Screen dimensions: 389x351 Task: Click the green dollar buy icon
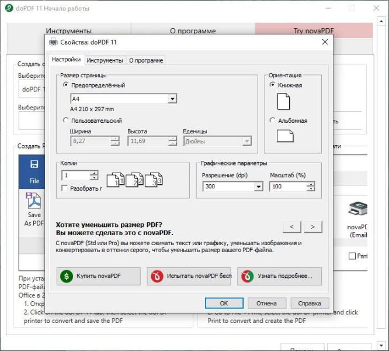coord(67,276)
